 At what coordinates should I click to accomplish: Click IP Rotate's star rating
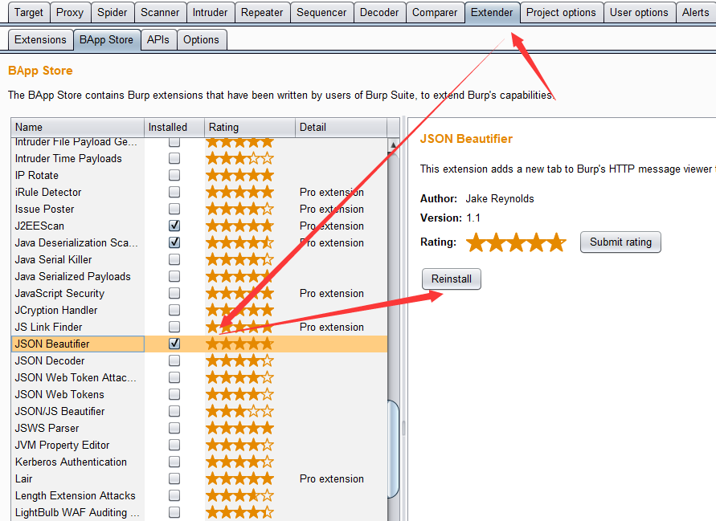click(x=239, y=175)
